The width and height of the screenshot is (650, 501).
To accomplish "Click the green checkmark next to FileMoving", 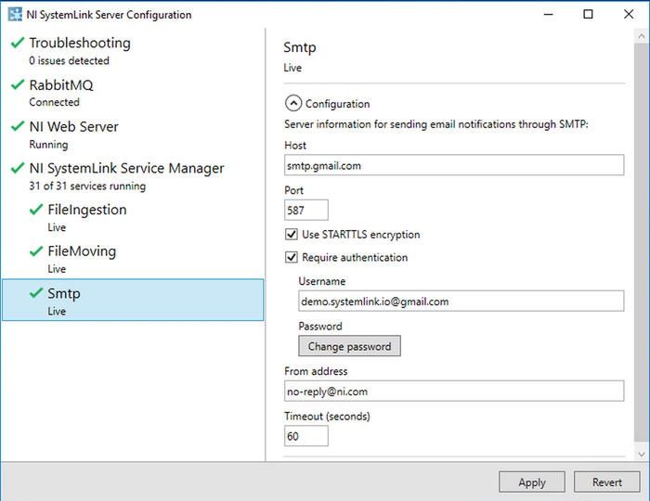I will [36, 250].
